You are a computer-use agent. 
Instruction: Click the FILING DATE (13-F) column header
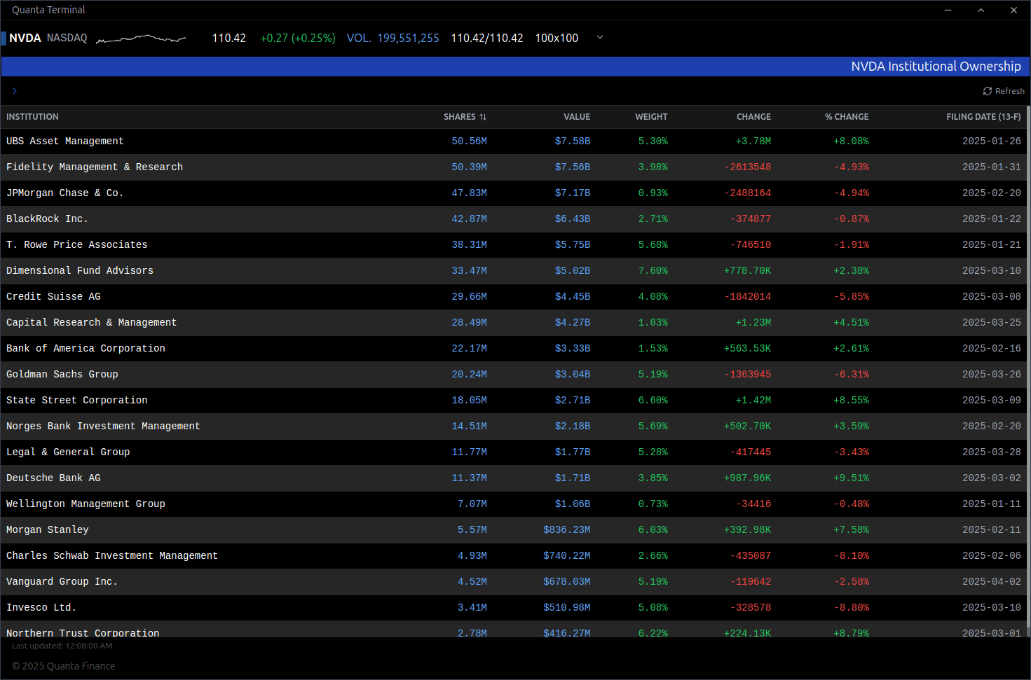983,117
